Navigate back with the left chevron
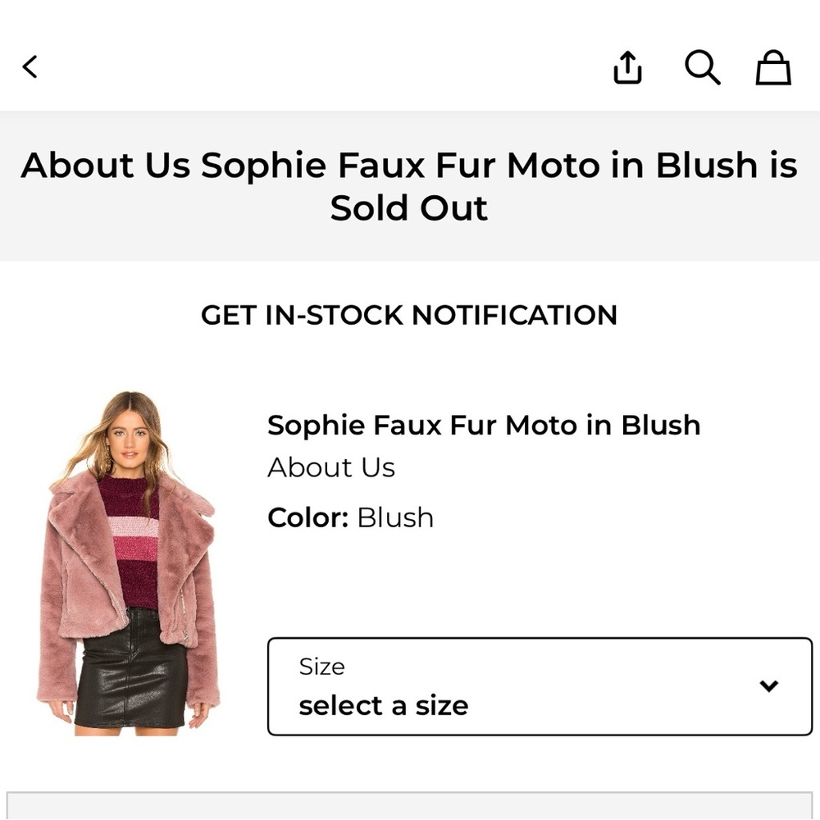 click(30, 69)
